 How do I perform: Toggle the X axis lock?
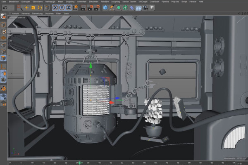point(55,7)
